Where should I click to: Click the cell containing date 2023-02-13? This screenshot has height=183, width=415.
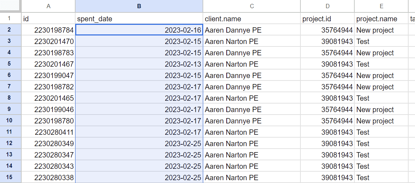(x=139, y=64)
